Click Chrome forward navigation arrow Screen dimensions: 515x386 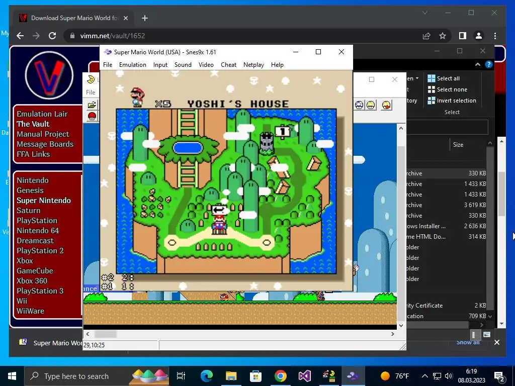pyautogui.click(x=36, y=36)
